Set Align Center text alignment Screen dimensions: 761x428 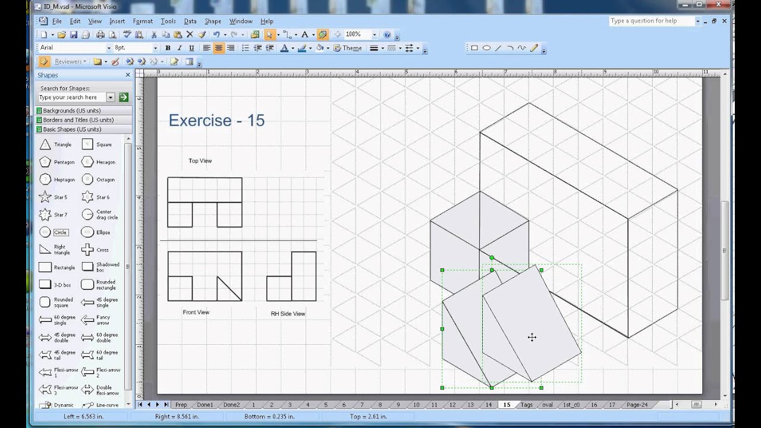(x=219, y=48)
